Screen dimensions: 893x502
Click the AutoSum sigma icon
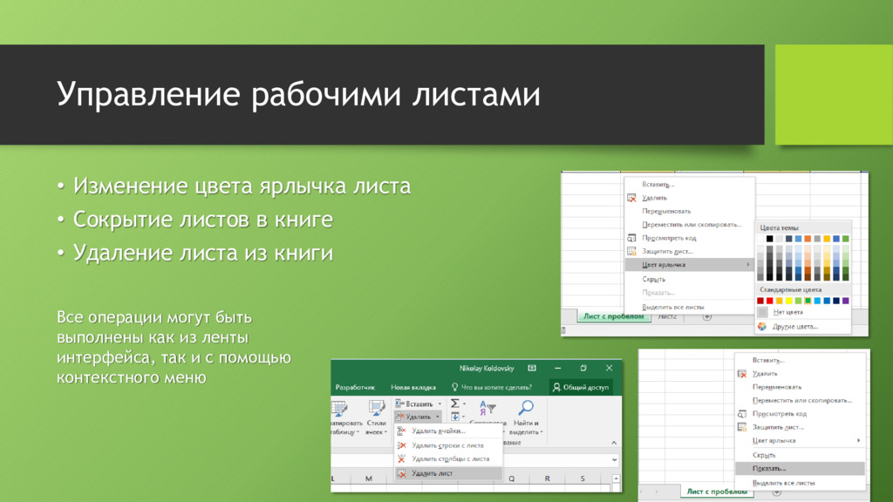click(454, 404)
